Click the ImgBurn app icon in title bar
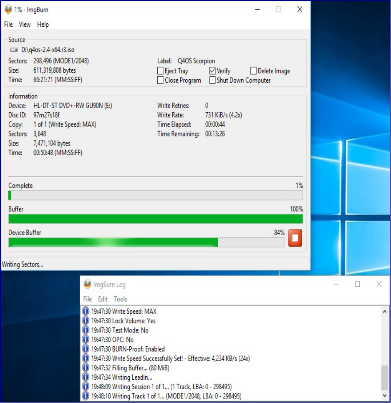Viewport: 391px width, 403px height. coord(8,10)
